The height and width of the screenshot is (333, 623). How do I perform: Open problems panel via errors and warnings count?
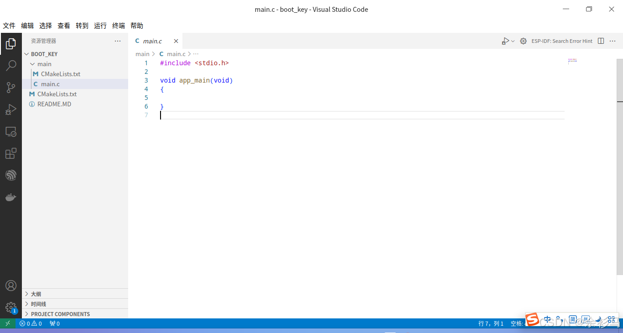point(31,323)
